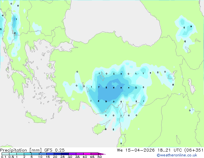Click the date 'We 15-04-2026'
Image resolution: width=204 pixels, height=158 pixels.
(x=136, y=150)
